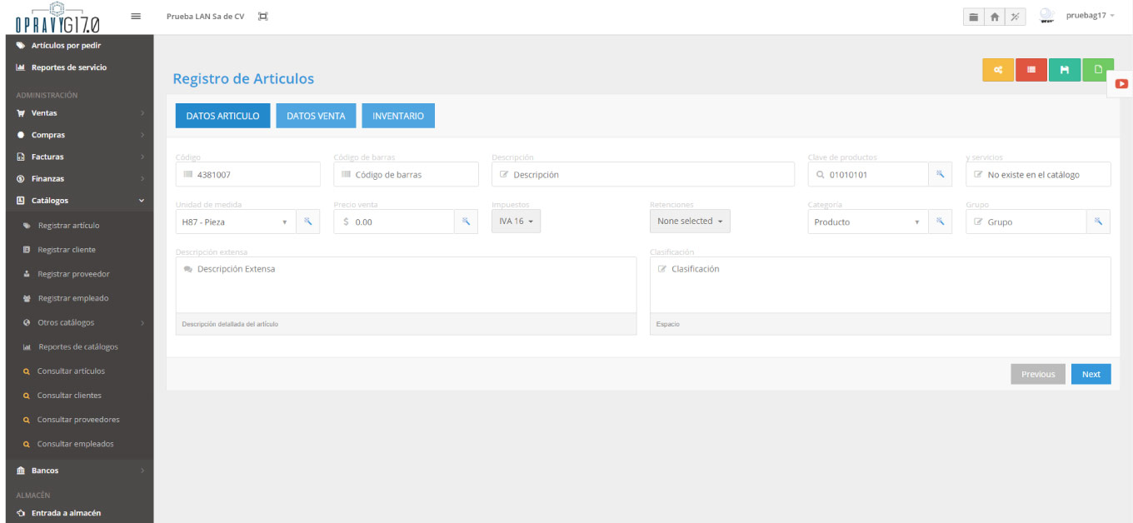Toggle fullscreen icon next to company name
Viewport: 1133px width, 523px height.
point(263,17)
